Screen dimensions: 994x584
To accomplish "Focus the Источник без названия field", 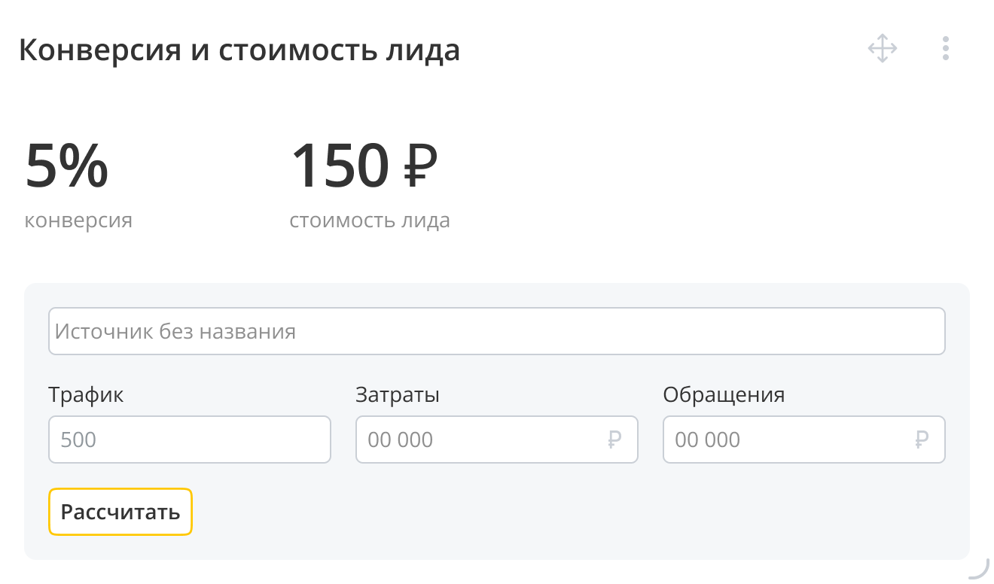I will click(496, 331).
